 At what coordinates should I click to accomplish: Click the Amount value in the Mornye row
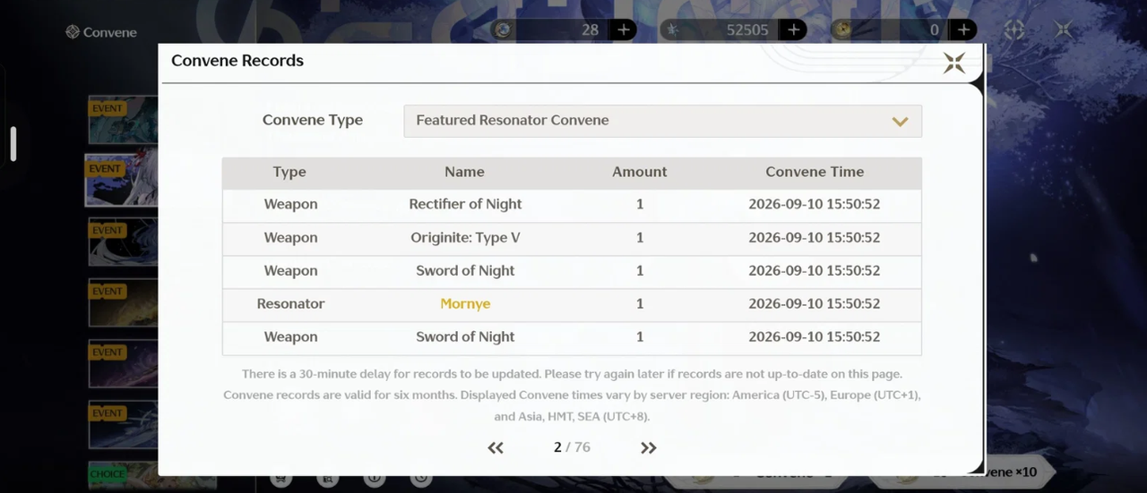[640, 304]
